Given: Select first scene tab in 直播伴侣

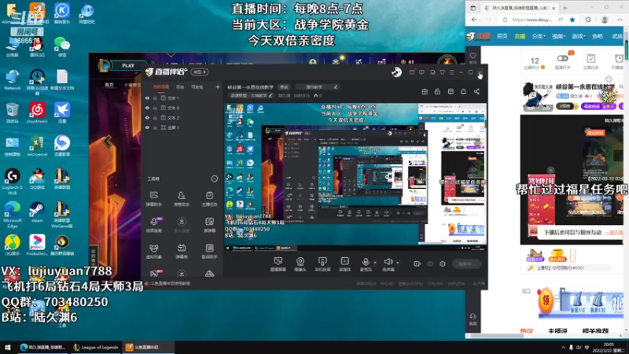Looking at the screenshot, I should [x=161, y=87].
